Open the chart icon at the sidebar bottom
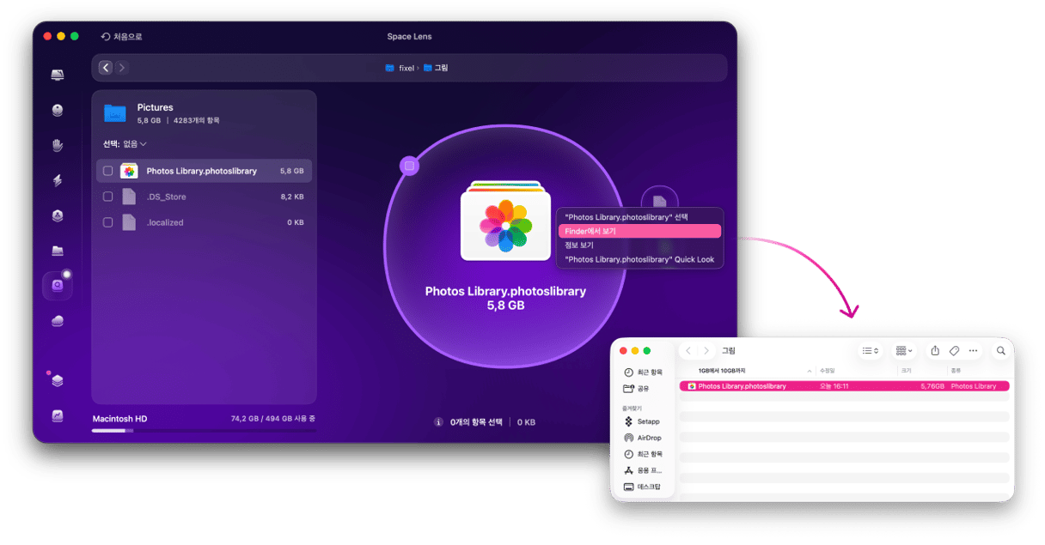This screenshot has height=545, width=1045. click(58, 415)
